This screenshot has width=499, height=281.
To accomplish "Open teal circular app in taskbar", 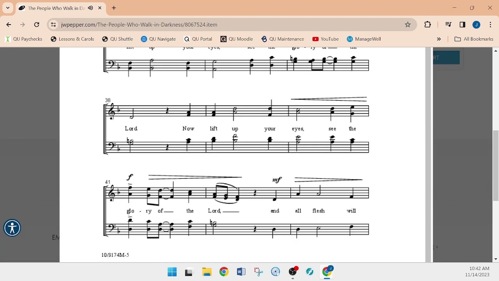I will pyautogui.click(x=310, y=272).
